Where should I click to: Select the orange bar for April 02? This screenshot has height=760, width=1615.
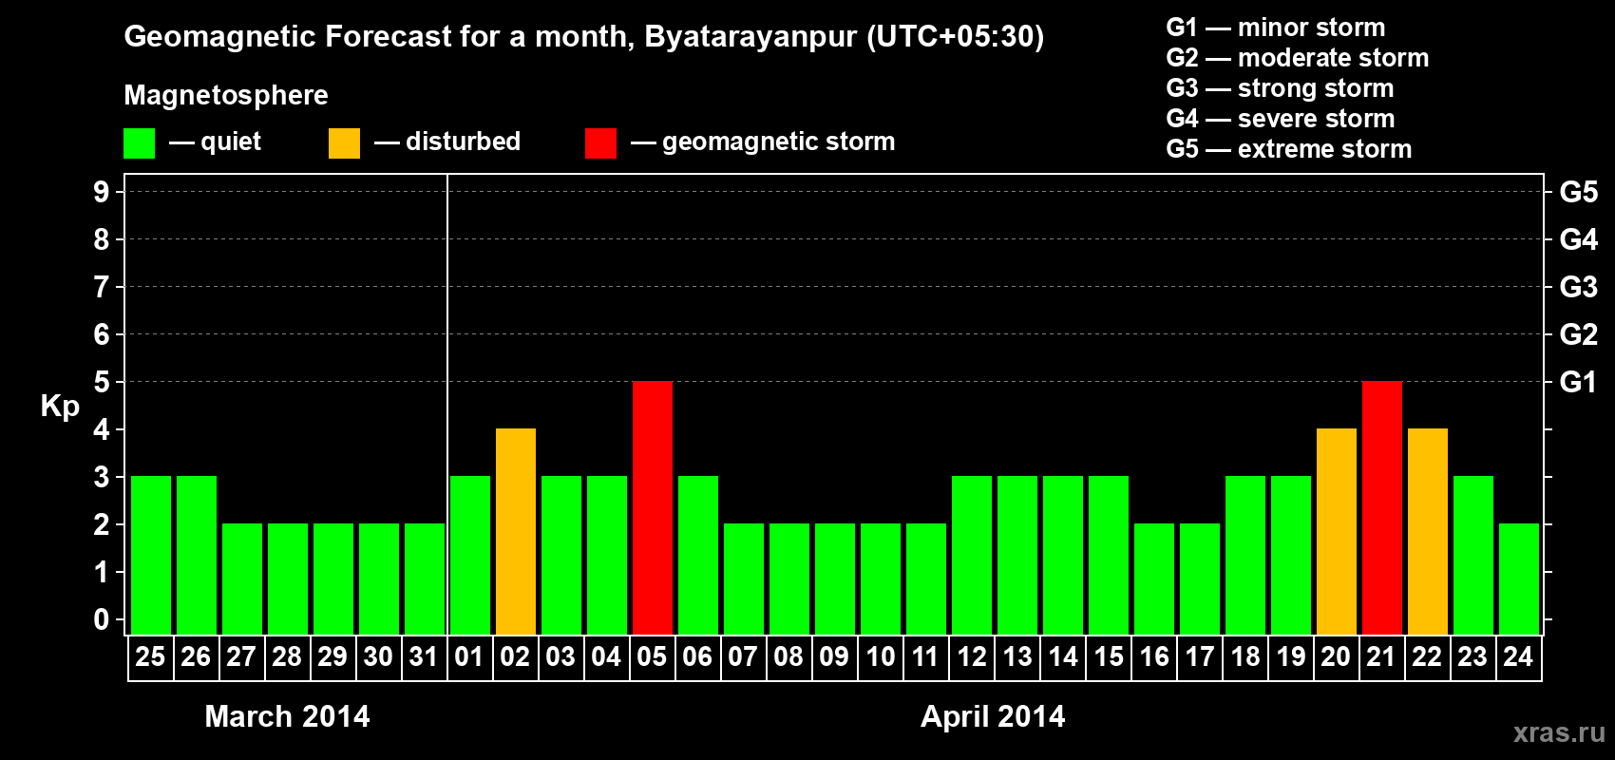click(516, 531)
